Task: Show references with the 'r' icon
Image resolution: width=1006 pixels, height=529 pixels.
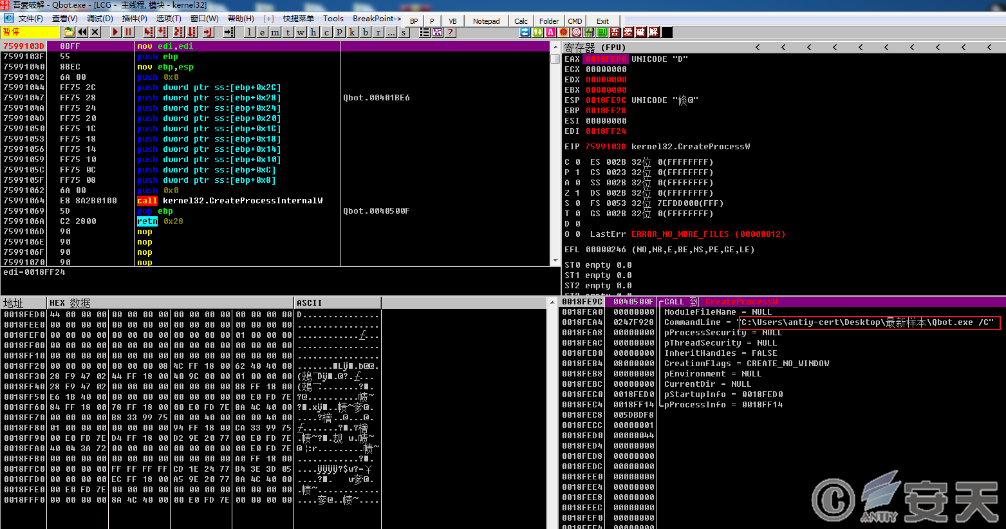Action: point(378,32)
